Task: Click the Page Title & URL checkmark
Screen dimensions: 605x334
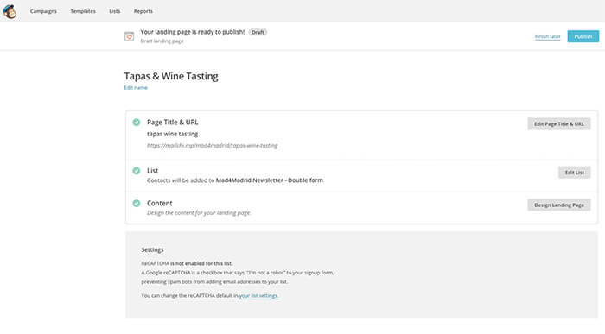Action: coord(137,122)
